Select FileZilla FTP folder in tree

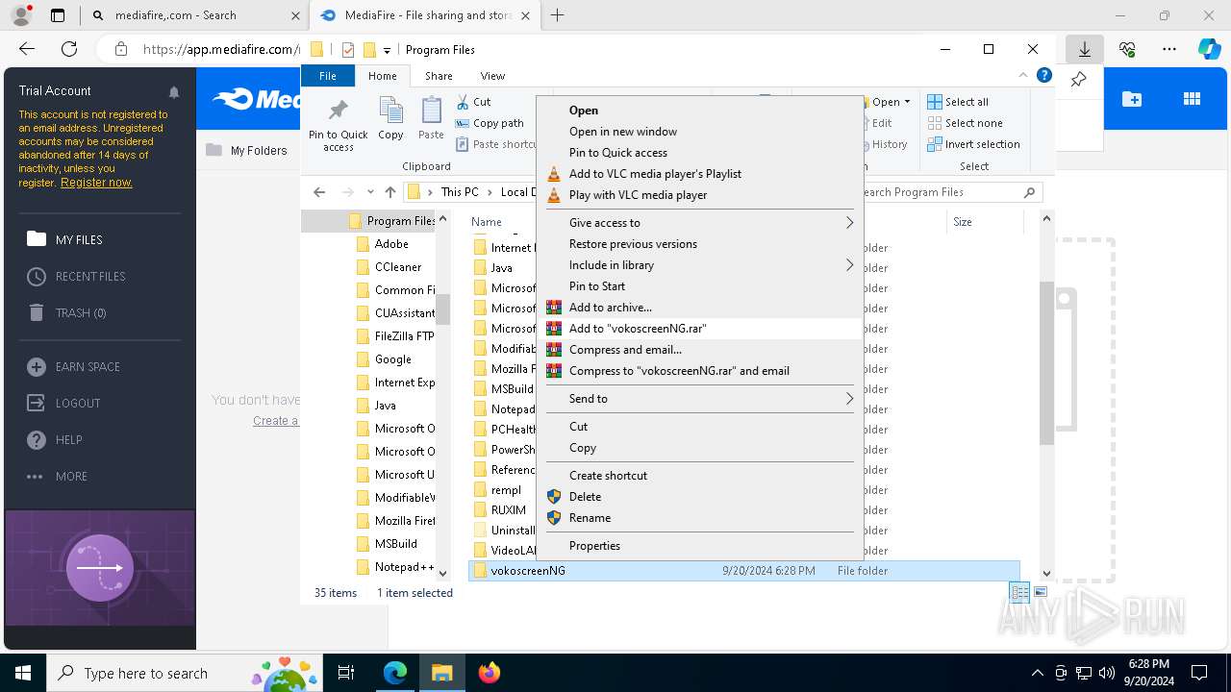[x=395, y=336]
